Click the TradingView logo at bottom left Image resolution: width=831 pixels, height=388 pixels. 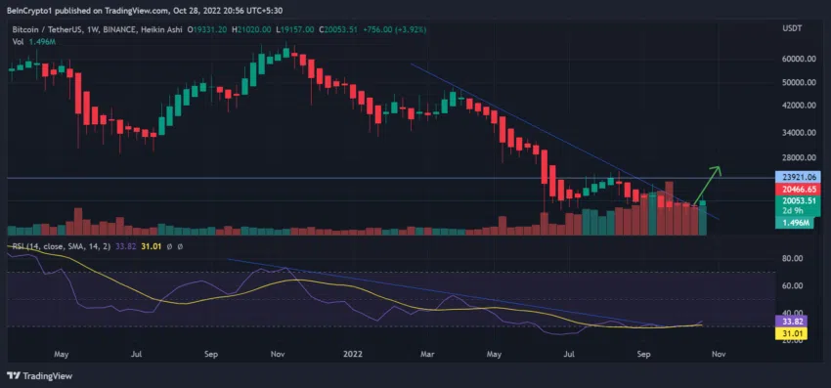coord(40,376)
